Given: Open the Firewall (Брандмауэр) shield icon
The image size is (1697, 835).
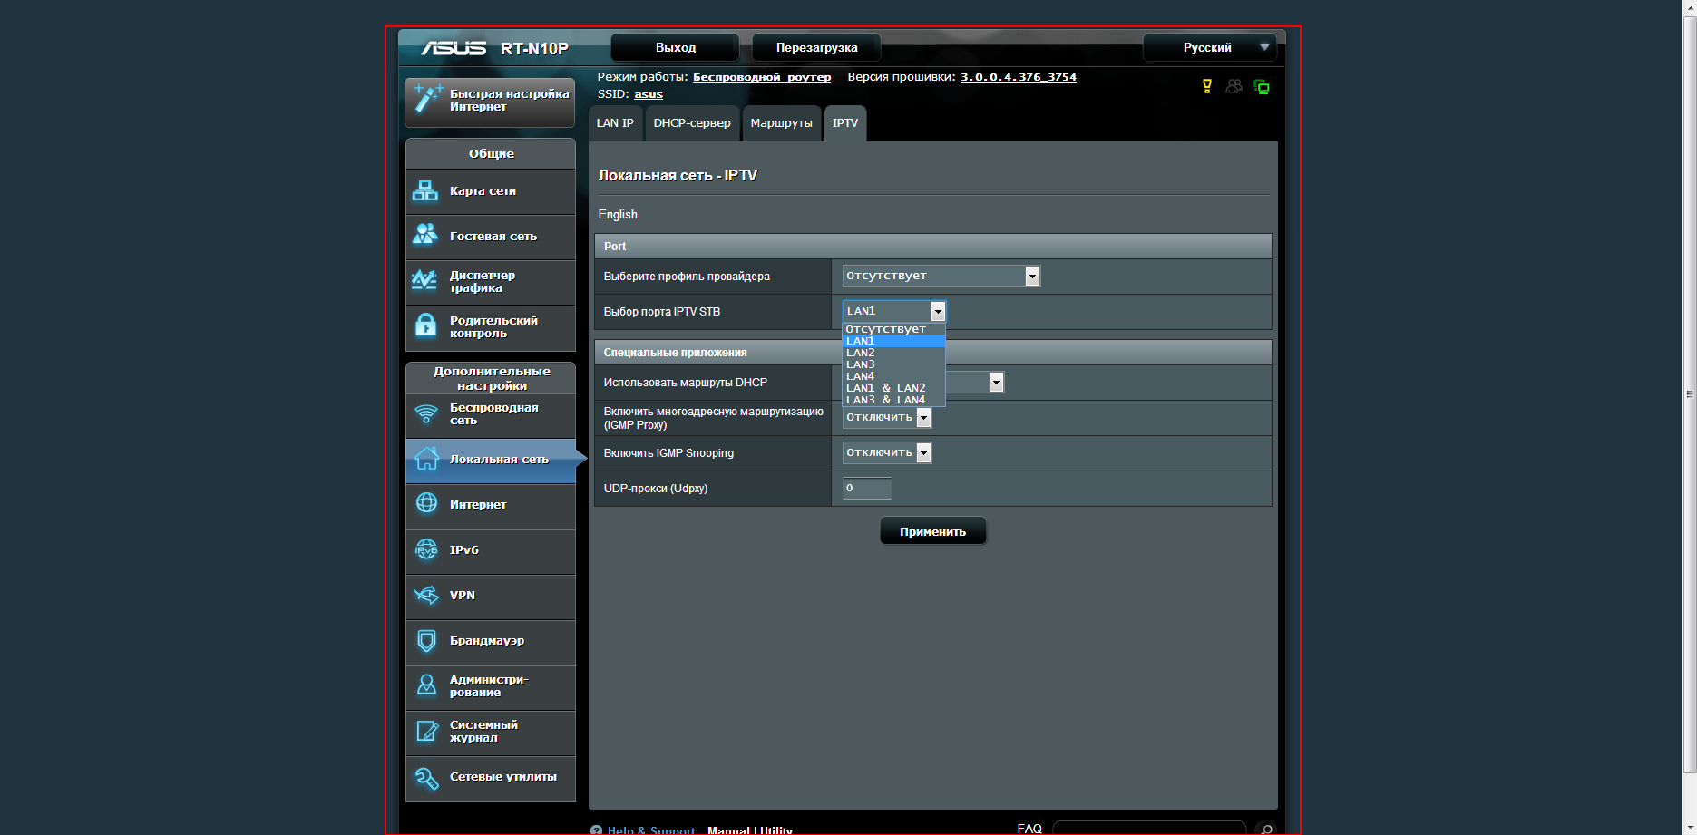Looking at the screenshot, I should (426, 641).
